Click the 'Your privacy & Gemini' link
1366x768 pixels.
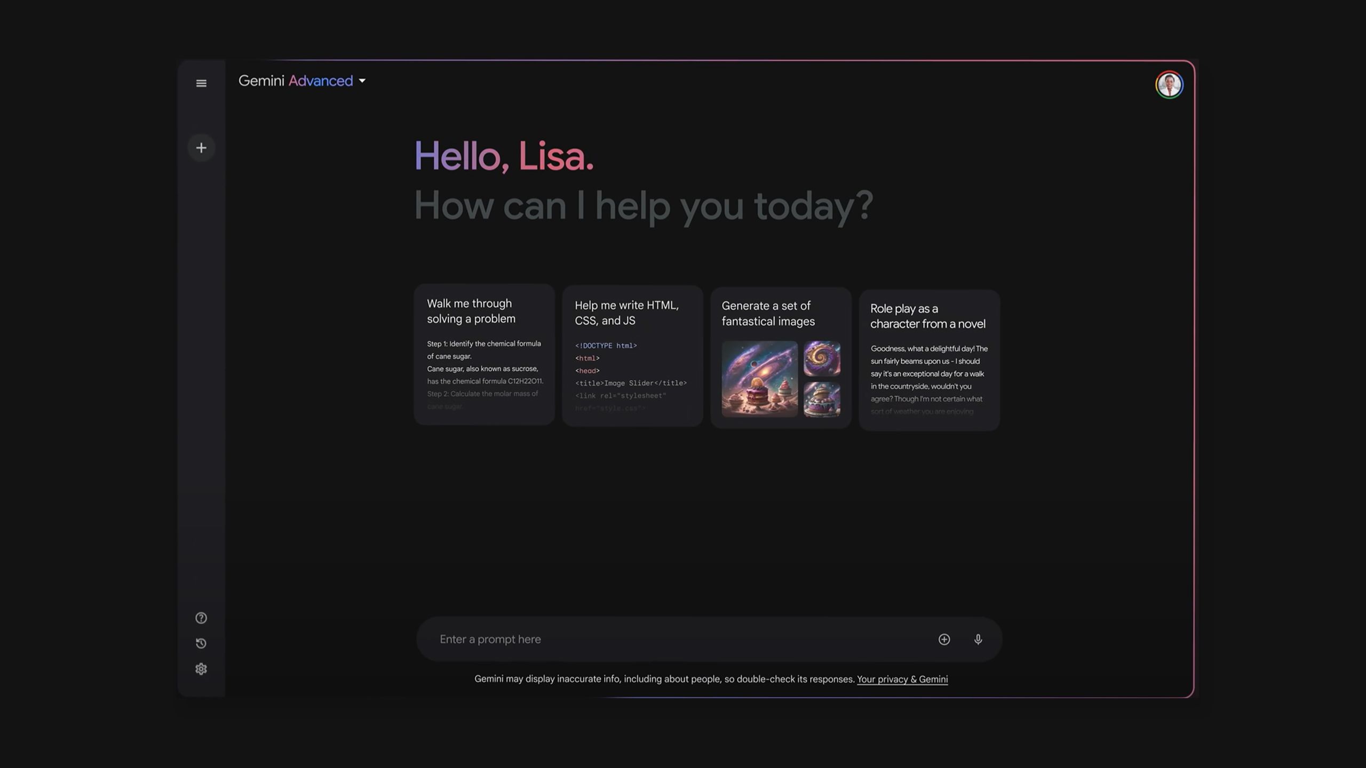pyautogui.click(x=902, y=679)
